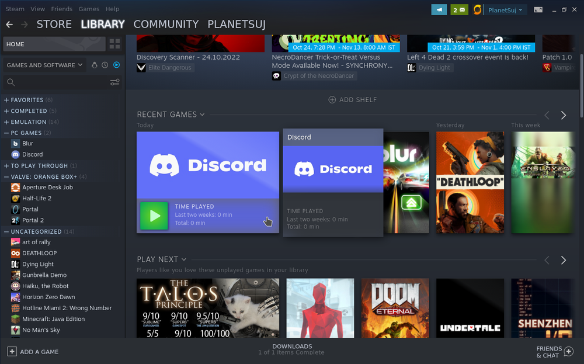Open Games and Software filter dropdown
The height and width of the screenshot is (364, 584).
pos(44,65)
